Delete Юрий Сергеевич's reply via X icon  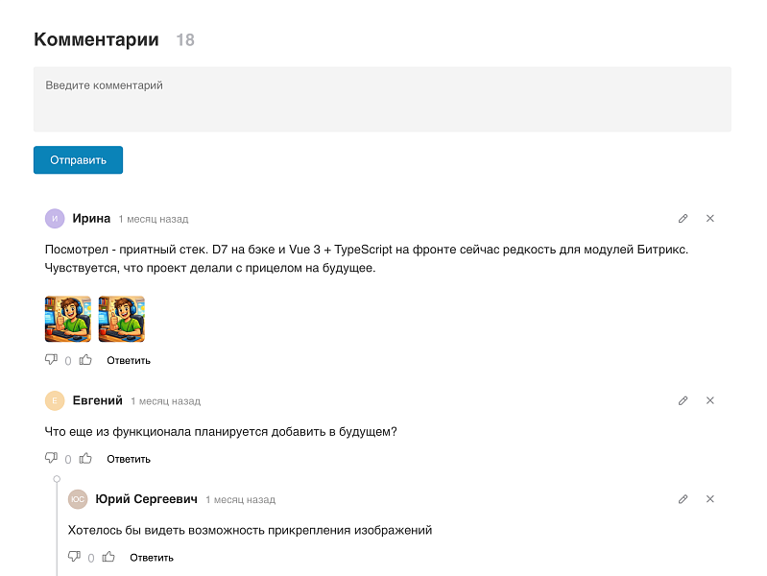tap(710, 499)
